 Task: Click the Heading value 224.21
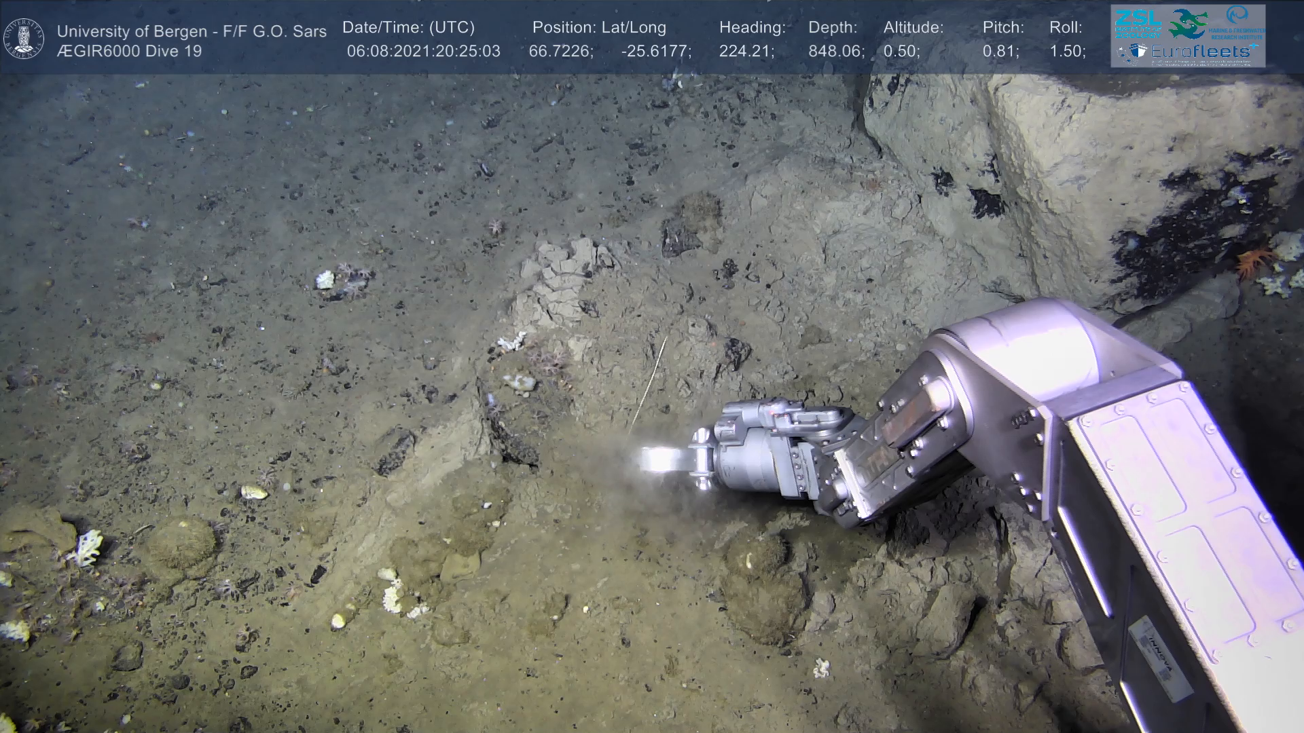[x=746, y=52]
